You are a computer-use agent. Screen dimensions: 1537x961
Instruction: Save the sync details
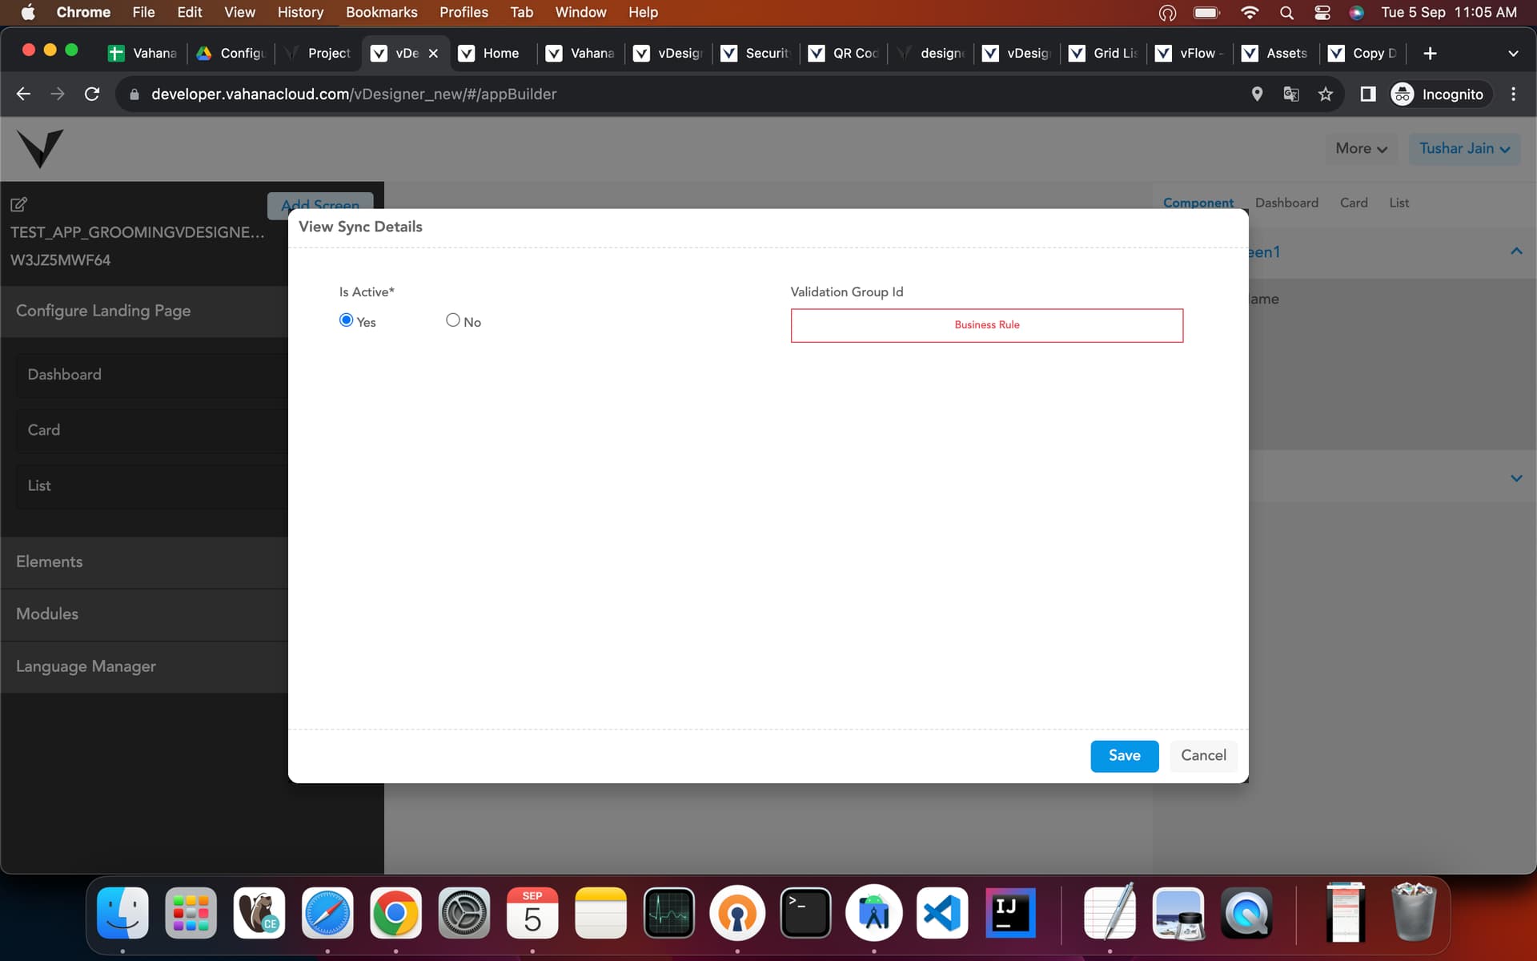click(1124, 756)
